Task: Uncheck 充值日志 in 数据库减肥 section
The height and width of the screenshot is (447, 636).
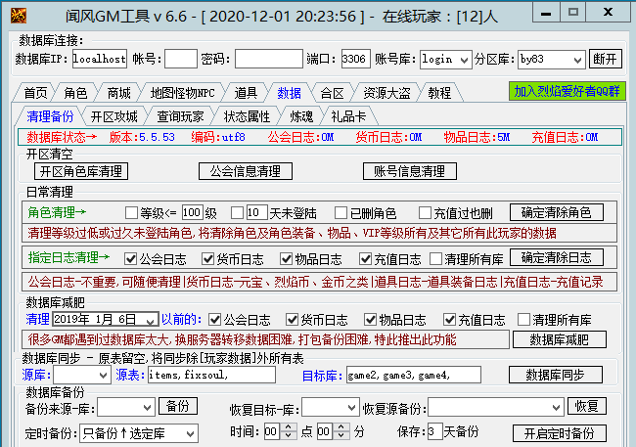Action: pyautogui.click(x=449, y=320)
